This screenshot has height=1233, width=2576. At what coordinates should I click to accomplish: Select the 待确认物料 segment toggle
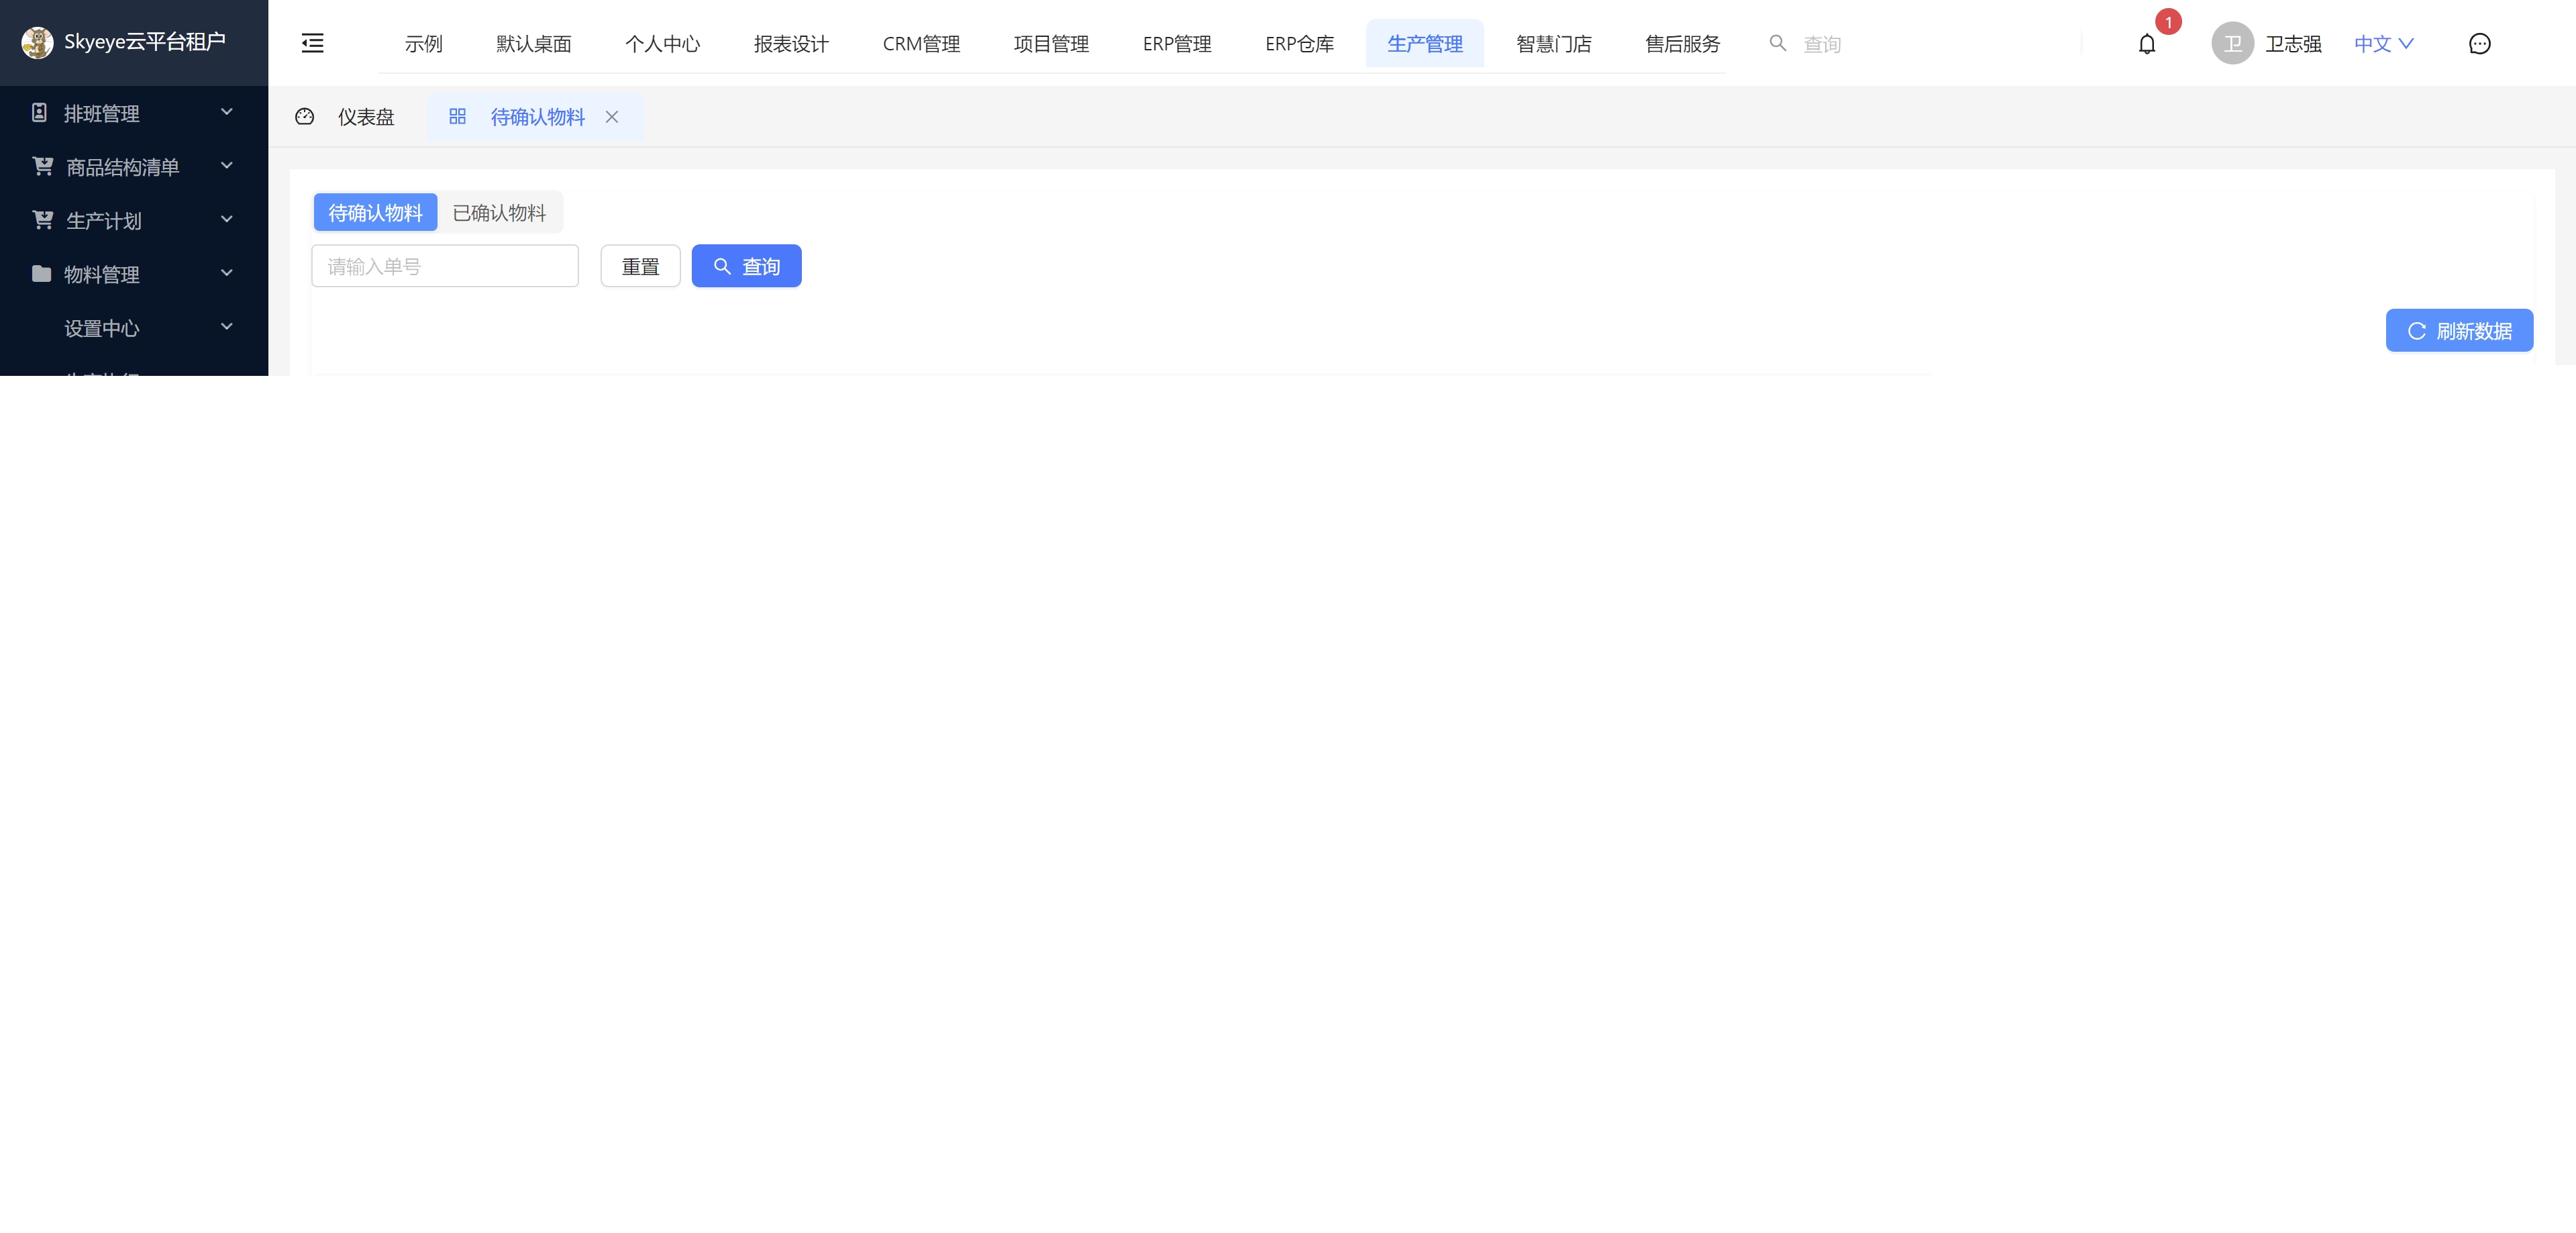point(375,213)
